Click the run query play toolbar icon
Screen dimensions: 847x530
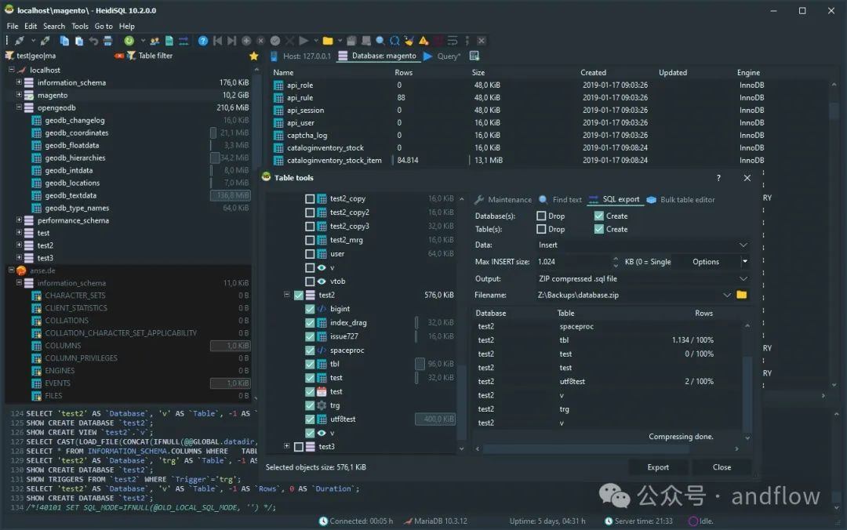point(304,41)
